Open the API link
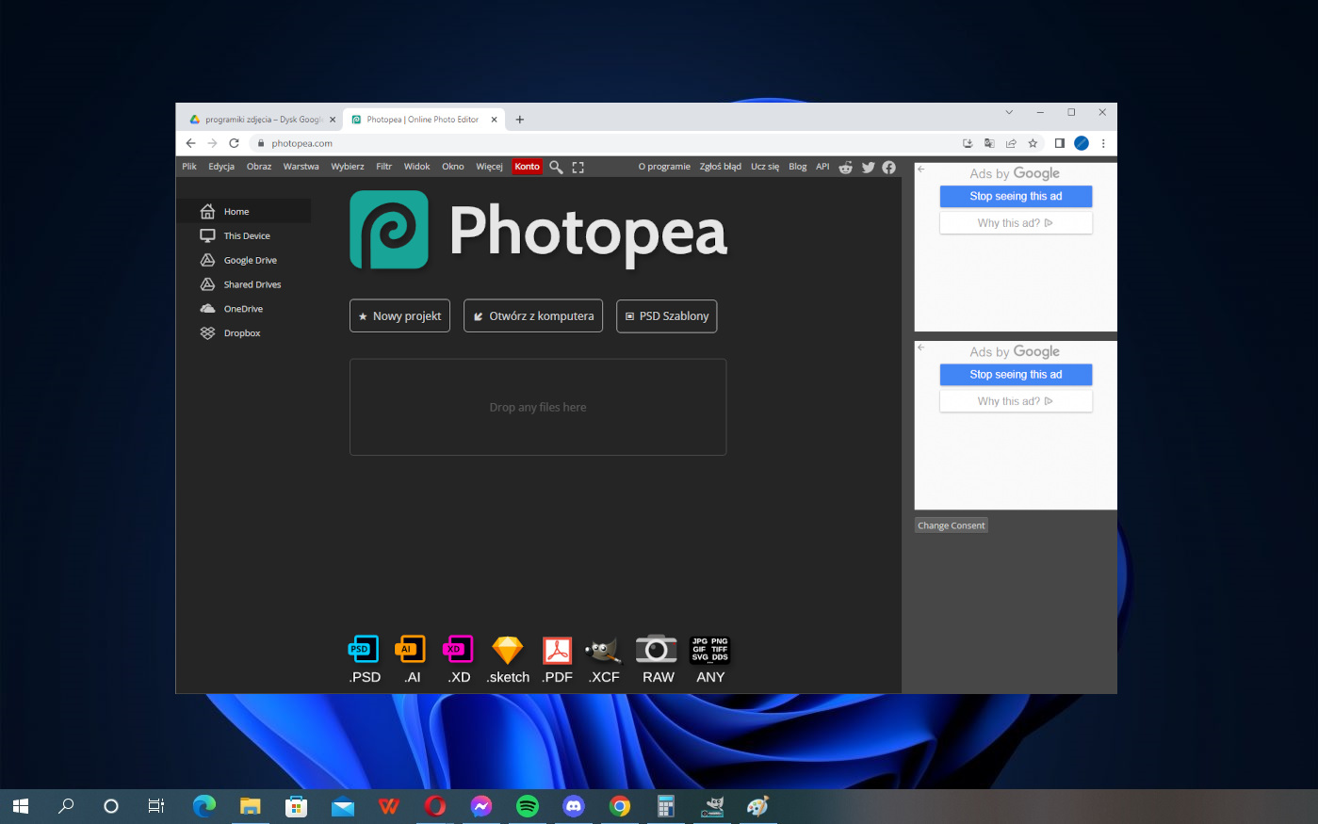The height and width of the screenshot is (824, 1318). (822, 167)
